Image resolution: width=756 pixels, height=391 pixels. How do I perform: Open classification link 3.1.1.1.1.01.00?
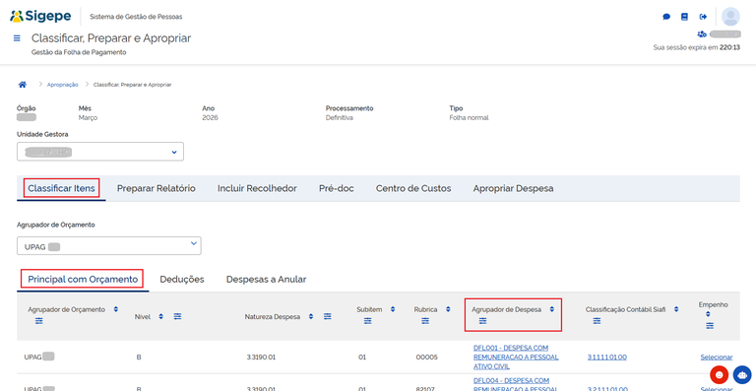coord(607,358)
